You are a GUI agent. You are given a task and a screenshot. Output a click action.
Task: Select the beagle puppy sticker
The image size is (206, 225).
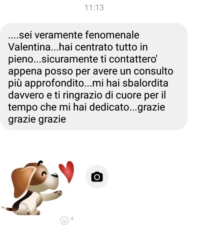coord(38,188)
